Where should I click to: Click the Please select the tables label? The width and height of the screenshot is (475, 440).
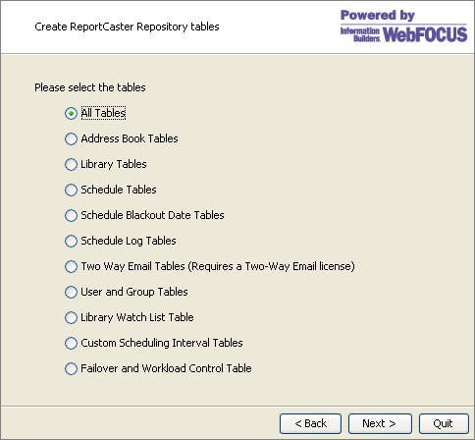click(x=90, y=87)
